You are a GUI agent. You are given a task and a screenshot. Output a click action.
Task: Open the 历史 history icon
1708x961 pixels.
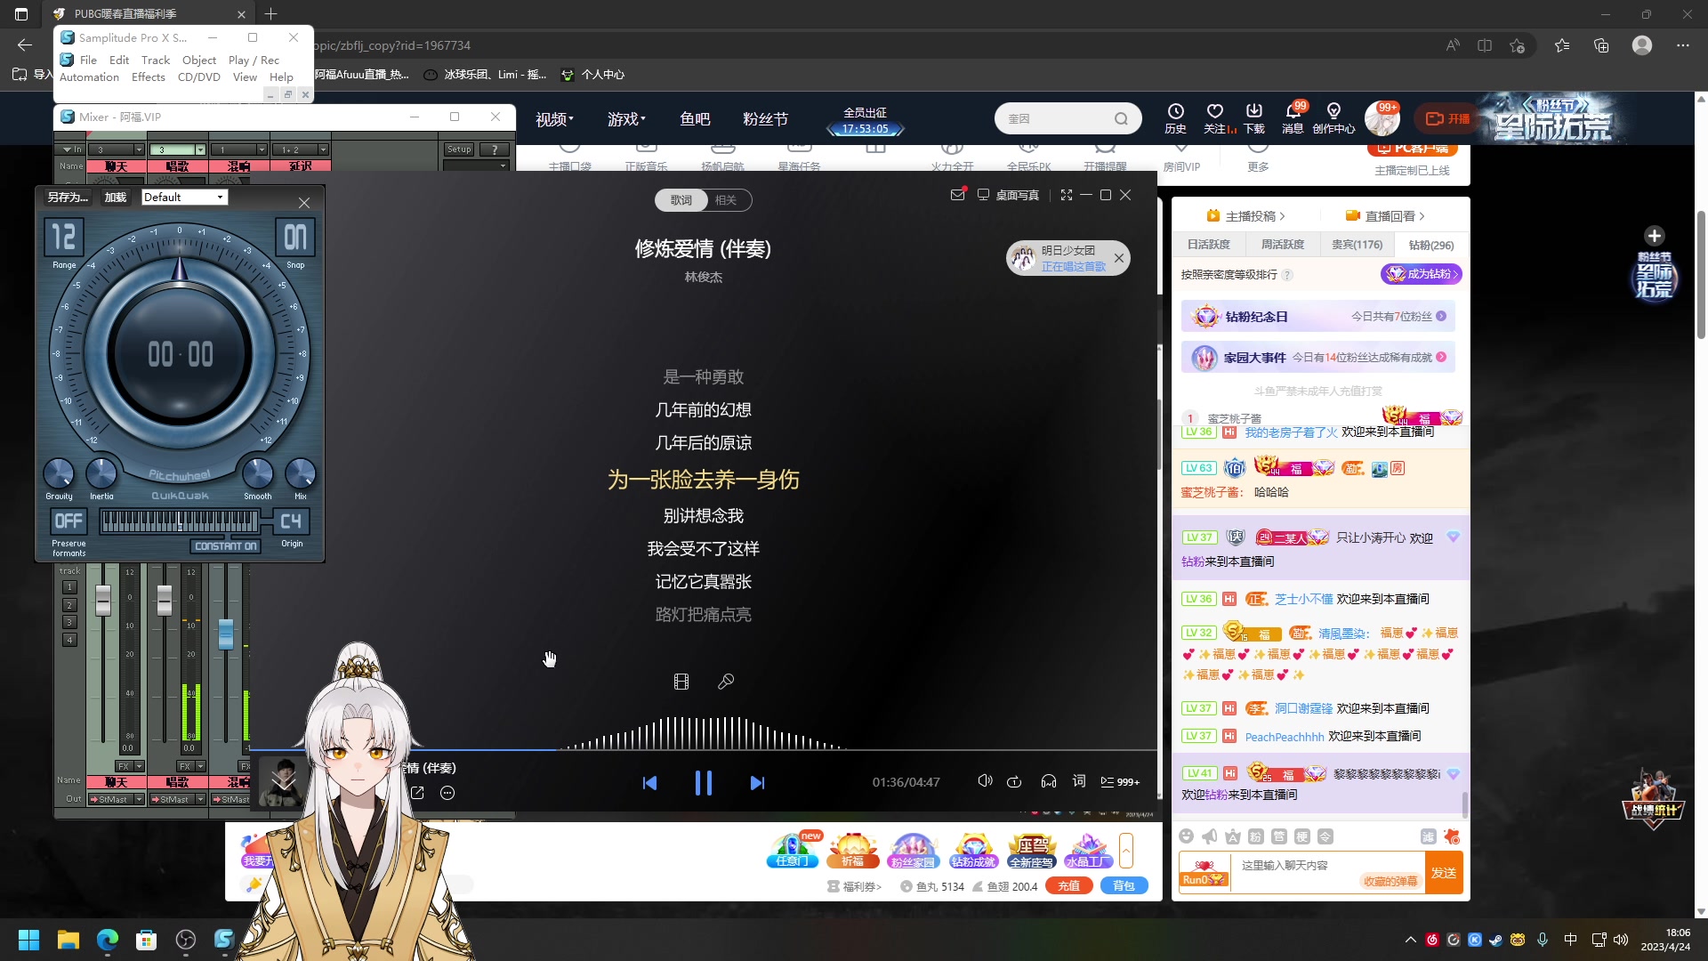tap(1175, 118)
